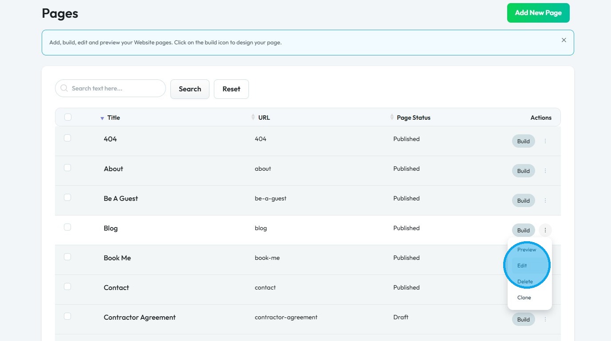The image size is (611, 341).
Task: Select the Contact row checkbox
Action: point(67,286)
